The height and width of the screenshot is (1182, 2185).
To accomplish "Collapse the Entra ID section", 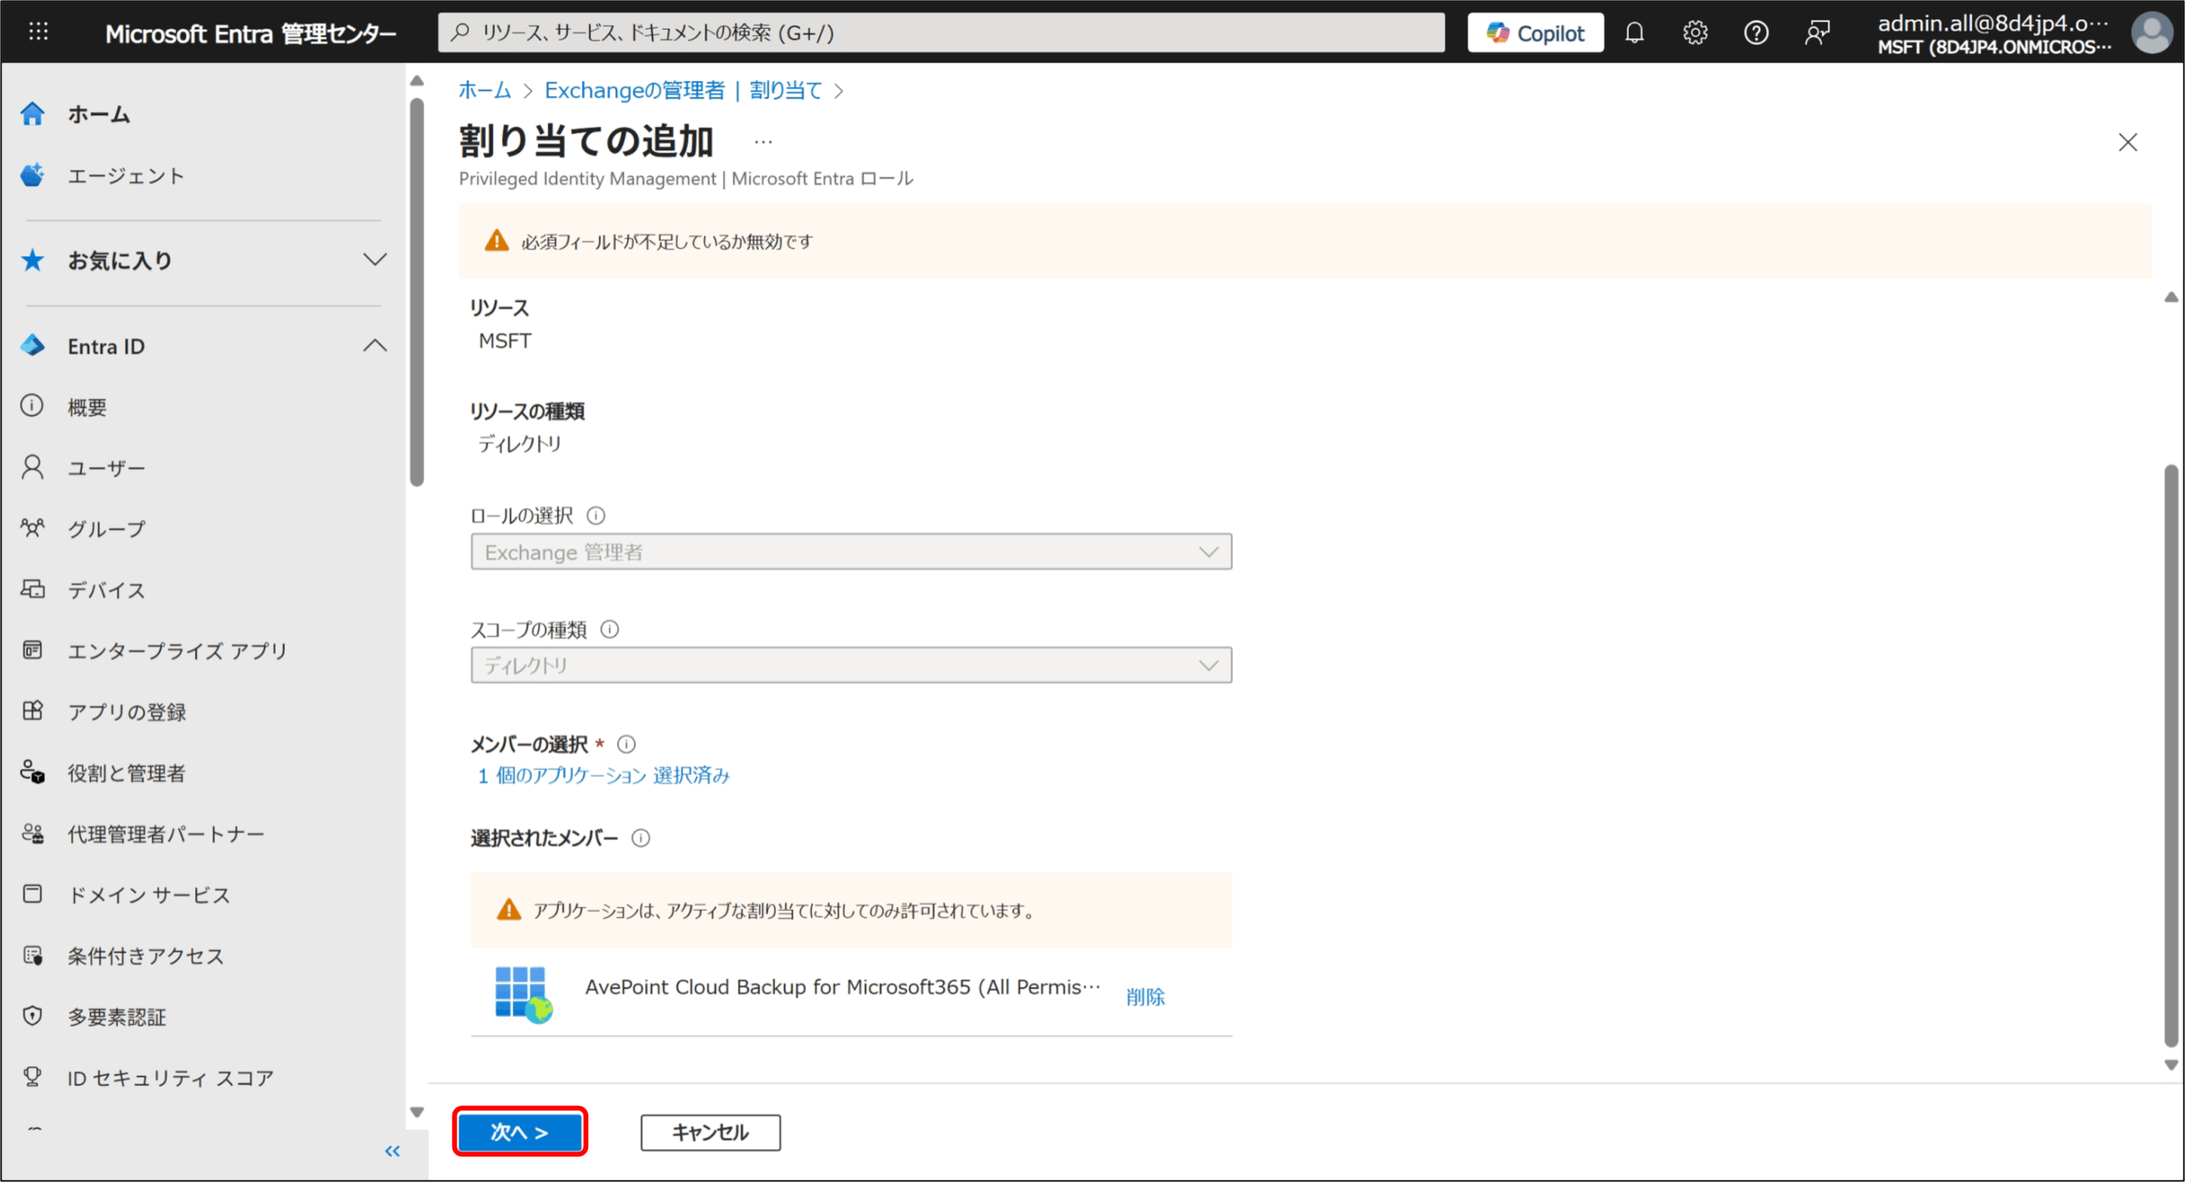I will [374, 346].
